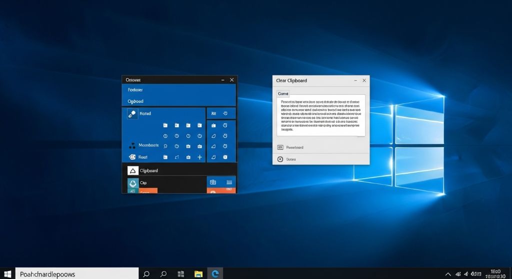
Task: Select the Dotins radio button
Action: [280, 159]
